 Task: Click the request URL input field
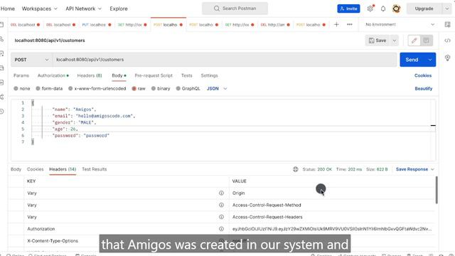pos(225,60)
